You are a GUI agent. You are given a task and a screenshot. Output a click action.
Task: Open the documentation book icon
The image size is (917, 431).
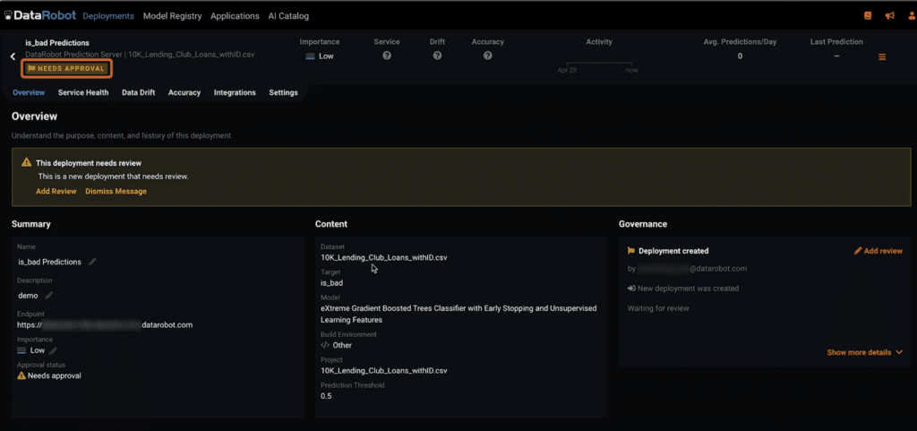click(x=868, y=16)
